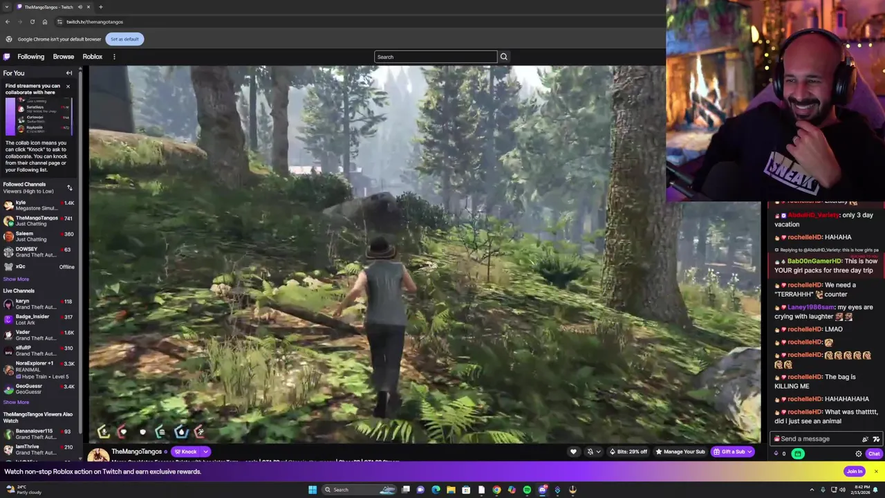
Task: Open the green channel points icon
Action: click(x=798, y=454)
